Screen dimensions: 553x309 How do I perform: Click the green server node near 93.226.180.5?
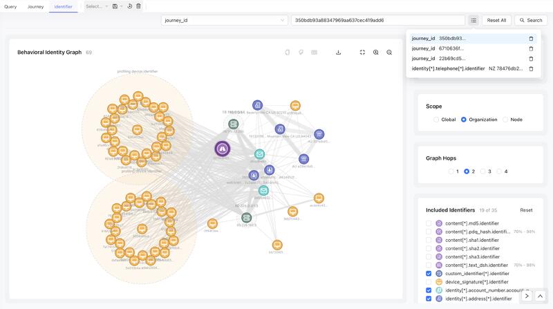click(247, 218)
